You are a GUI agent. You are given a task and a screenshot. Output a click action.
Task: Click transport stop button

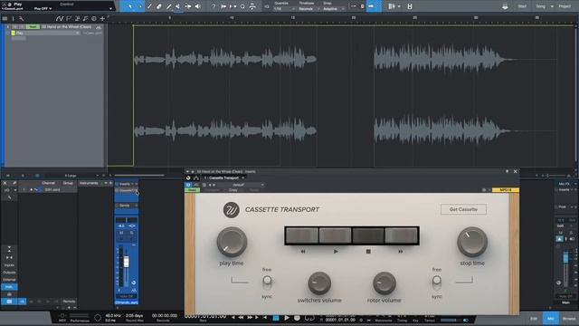pos(276,318)
